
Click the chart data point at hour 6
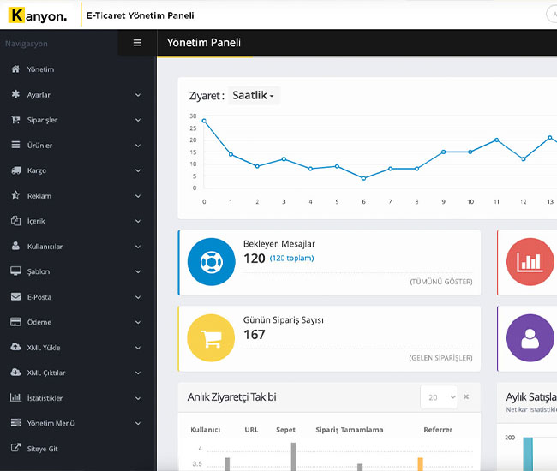[363, 178]
